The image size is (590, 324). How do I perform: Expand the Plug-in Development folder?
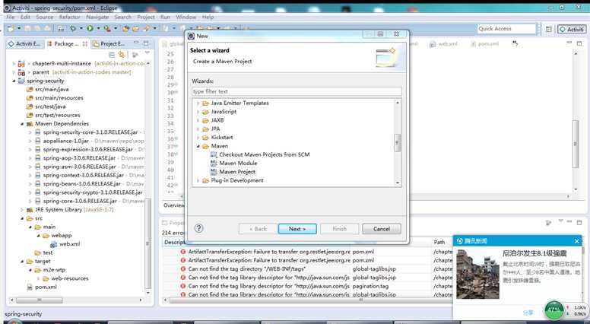pos(198,180)
